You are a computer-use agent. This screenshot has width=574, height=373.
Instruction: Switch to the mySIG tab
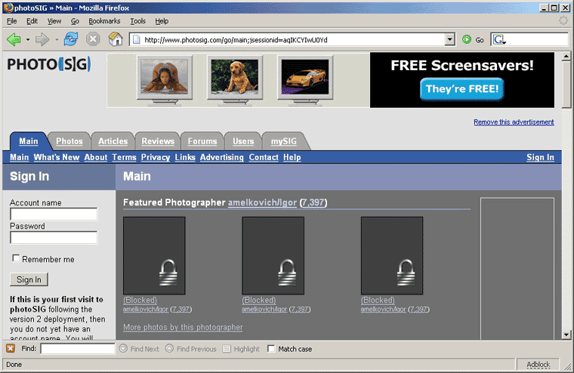284,141
